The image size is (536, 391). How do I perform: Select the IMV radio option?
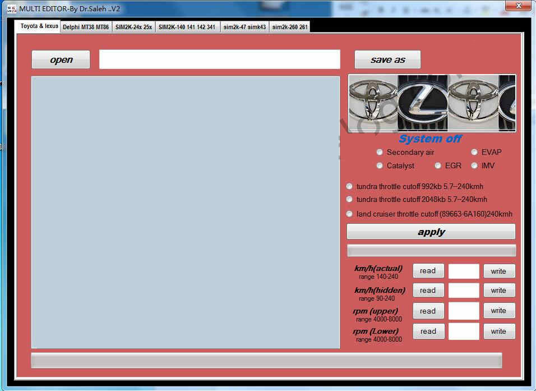[483, 166]
